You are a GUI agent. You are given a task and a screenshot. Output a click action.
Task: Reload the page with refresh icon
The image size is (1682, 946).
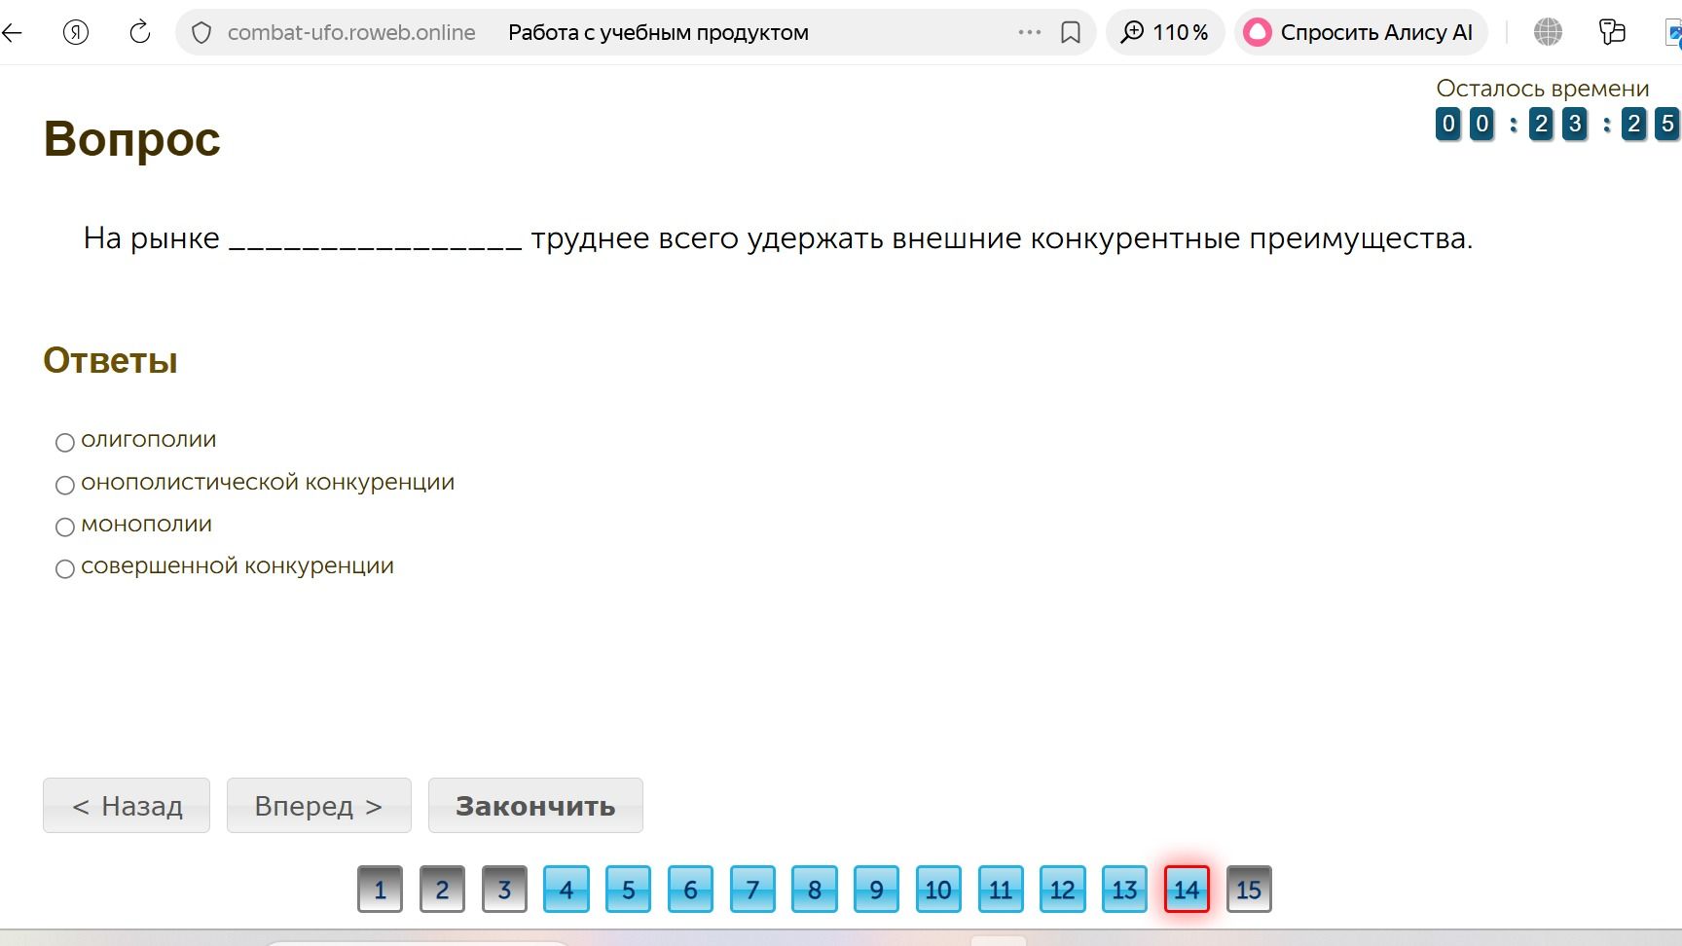[x=140, y=32]
